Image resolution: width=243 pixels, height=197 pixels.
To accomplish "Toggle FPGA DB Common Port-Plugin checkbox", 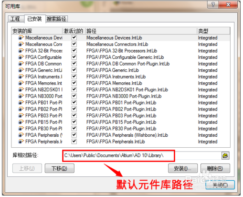I will coord(74,64).
